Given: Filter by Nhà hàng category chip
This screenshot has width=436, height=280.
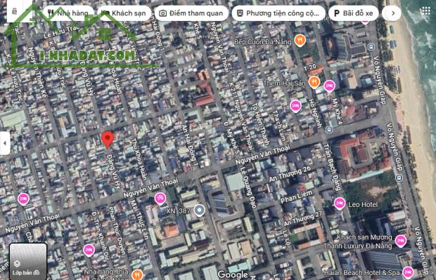Looking at the screenshot, I should click(x=68, y=13).
